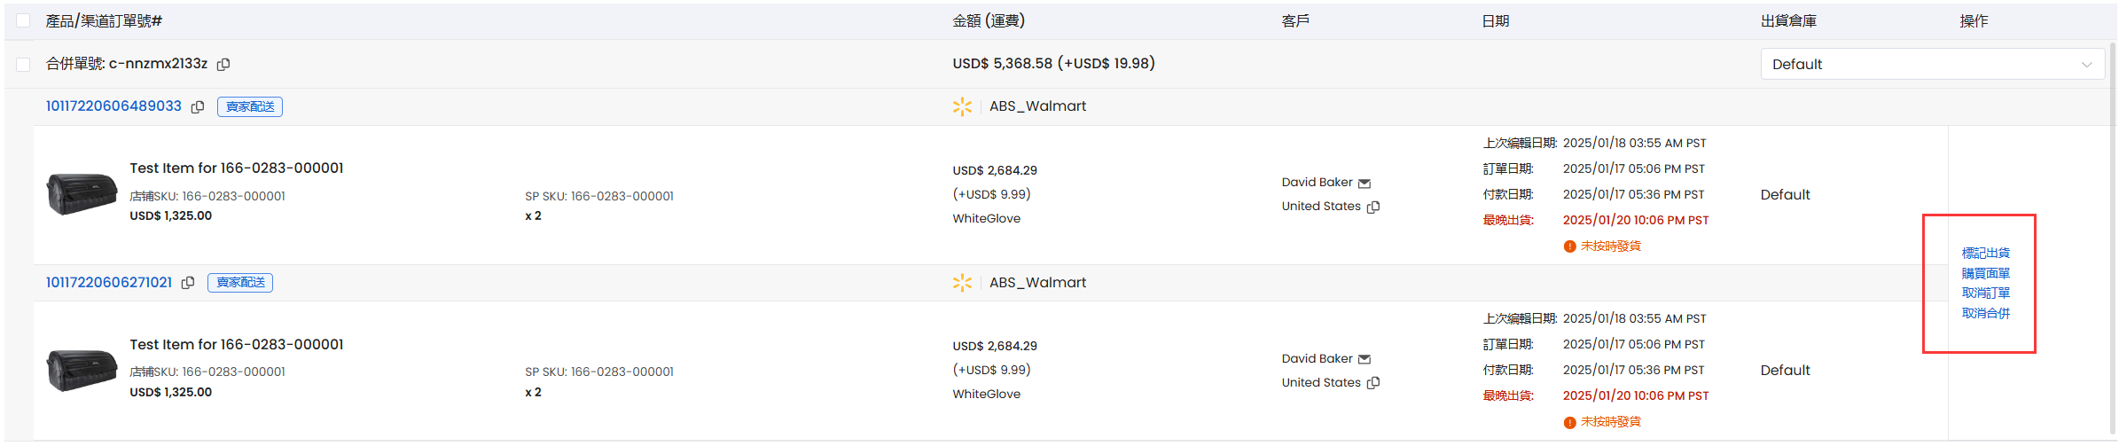
Task: Click 取消合併 to unmerge orders
Action: point(1986,314)
